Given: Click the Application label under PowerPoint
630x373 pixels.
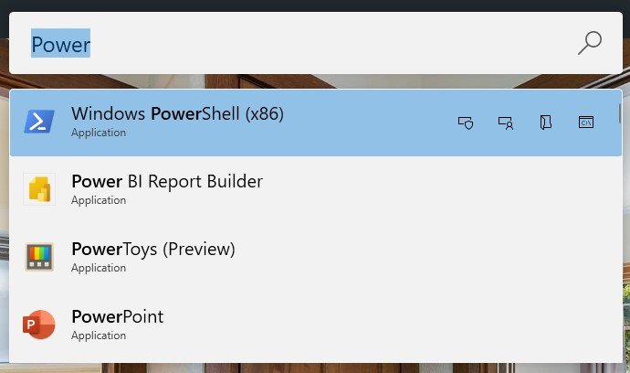Looking at the screenshot, I should (x=99, y=336).
